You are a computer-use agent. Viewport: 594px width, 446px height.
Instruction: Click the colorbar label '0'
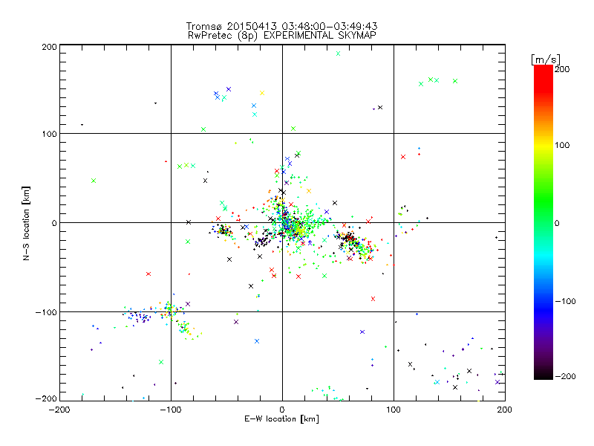pos(557,224)
